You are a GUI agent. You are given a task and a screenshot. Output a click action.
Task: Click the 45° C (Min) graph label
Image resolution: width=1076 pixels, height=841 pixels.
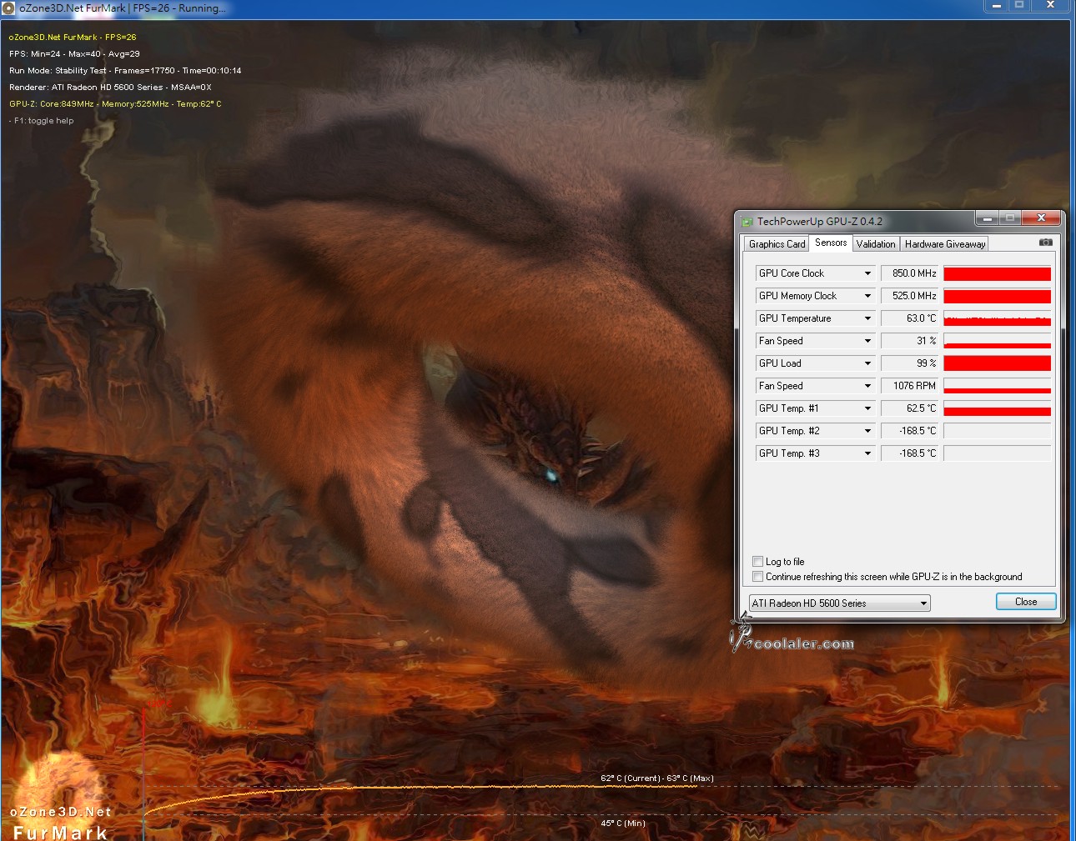coord(623,823)
